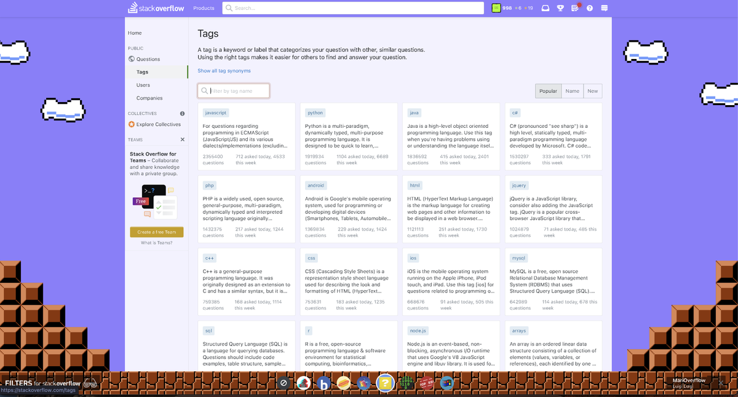Open the review queues icon
Viewport: 738px width, 397px height.
pyautogui.click(x=575, y=8)
